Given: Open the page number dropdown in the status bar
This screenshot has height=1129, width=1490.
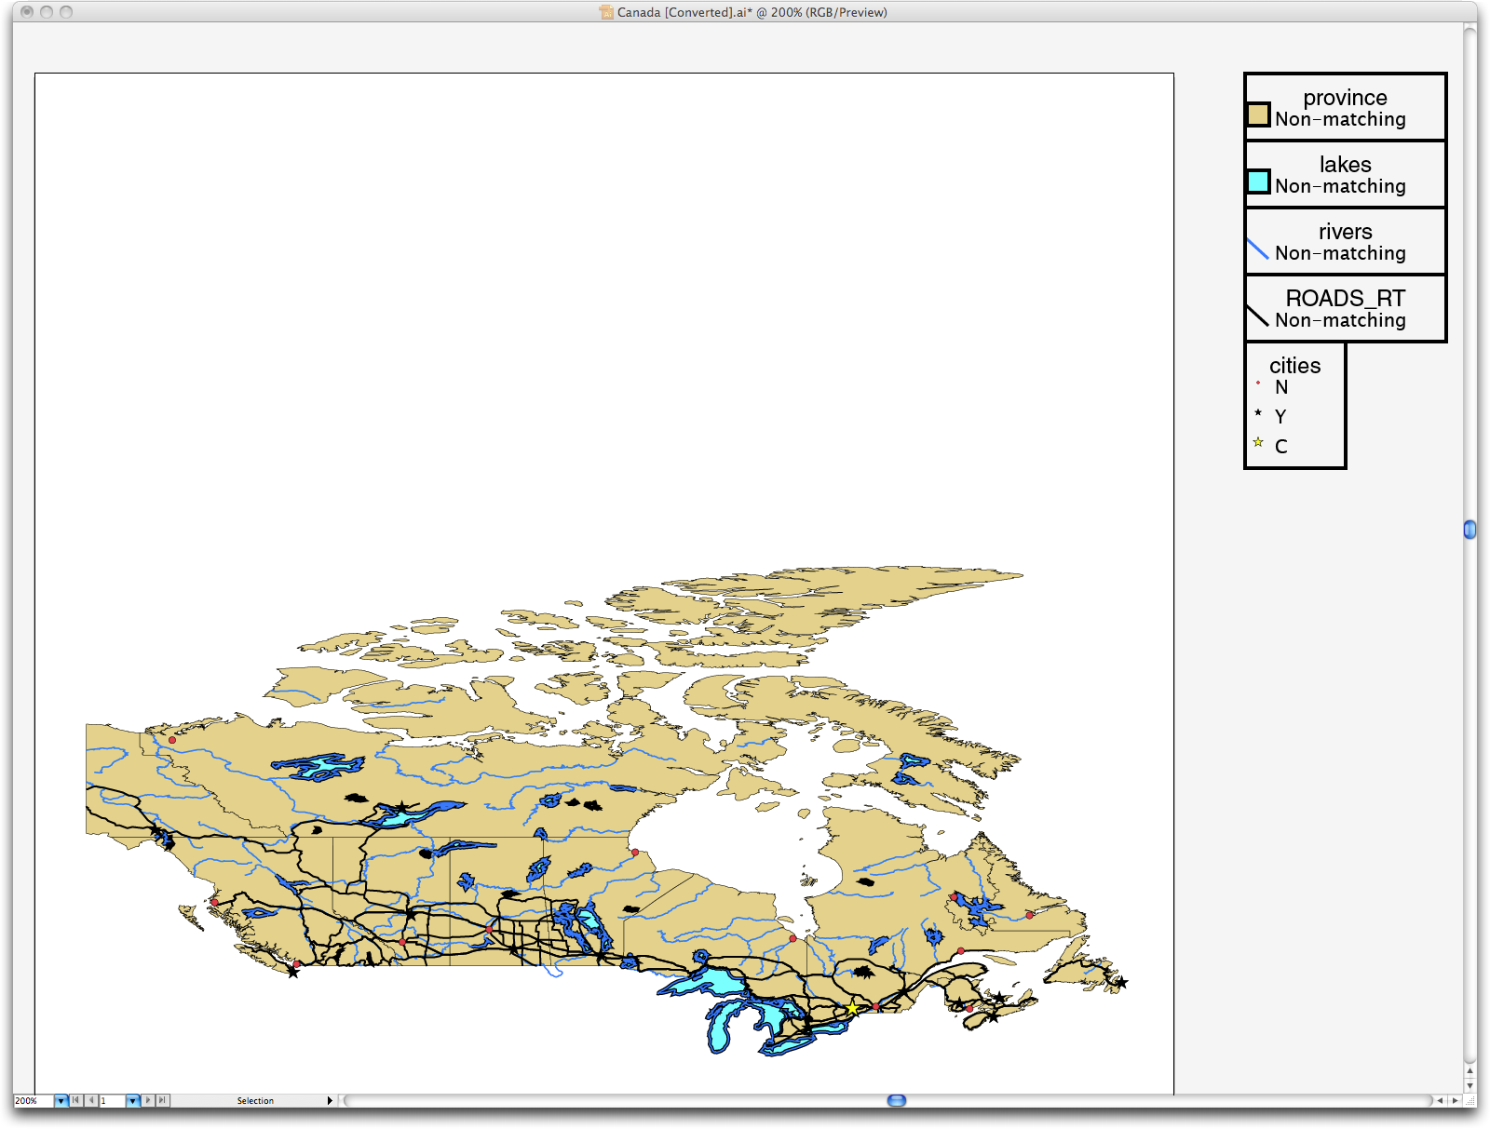Looking at the screenshot, I should tap(132, 1100).
